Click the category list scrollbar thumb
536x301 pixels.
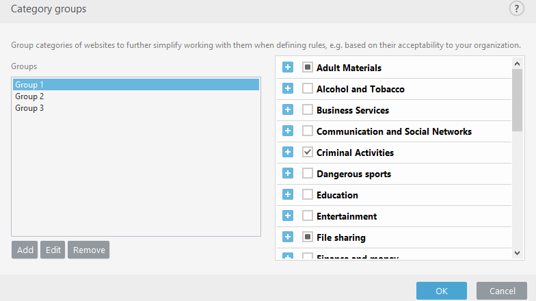[517, 100]
